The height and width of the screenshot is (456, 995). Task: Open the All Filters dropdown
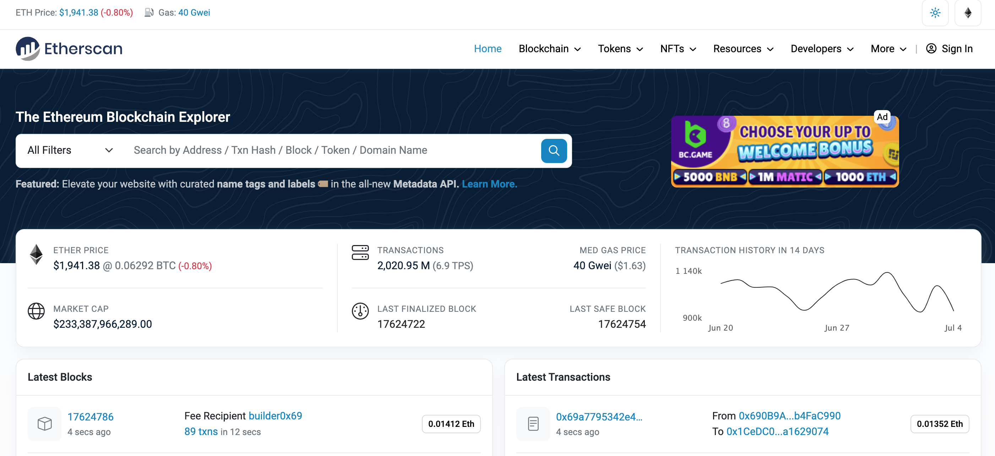point(70,150)
